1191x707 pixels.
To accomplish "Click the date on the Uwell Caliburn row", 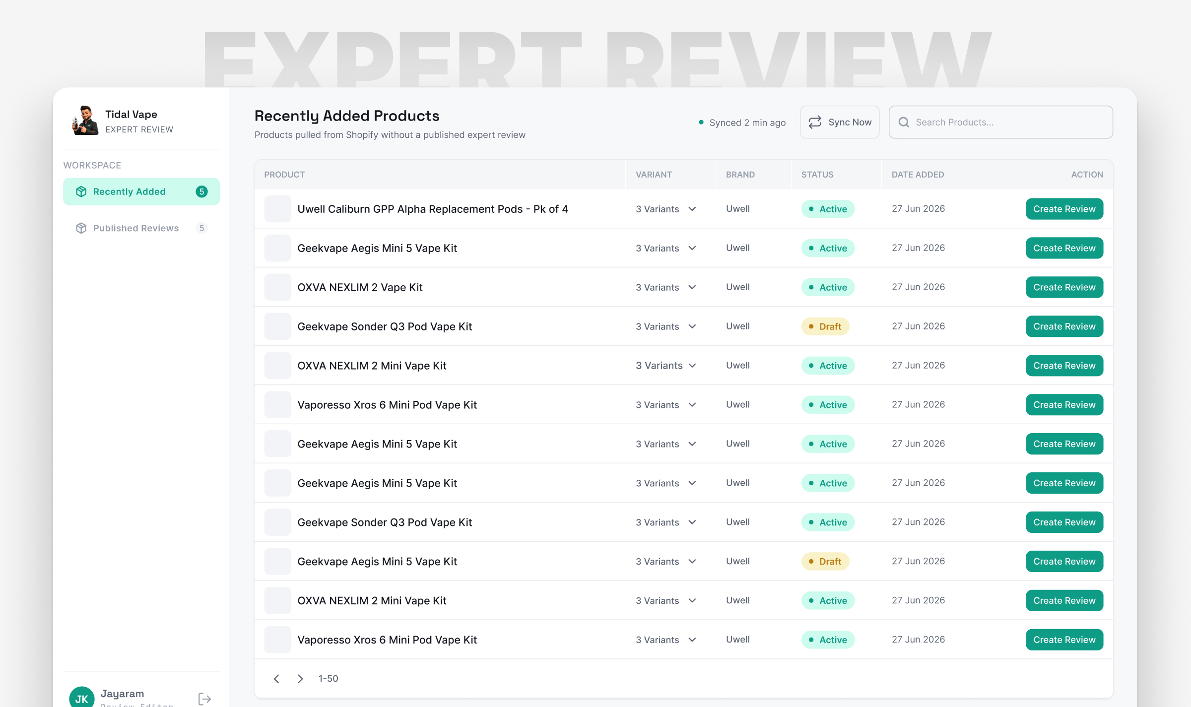I will pos(918,209).
